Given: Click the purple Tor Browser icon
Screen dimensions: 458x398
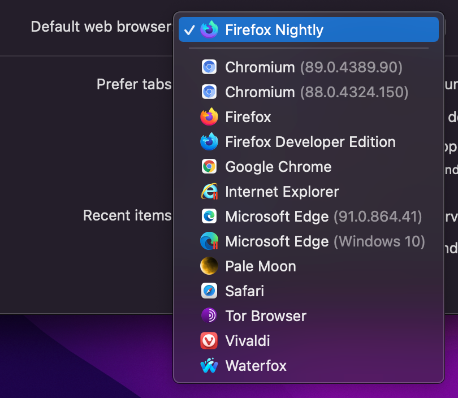Looking at the screenshot, I should (x=209, y=315).
